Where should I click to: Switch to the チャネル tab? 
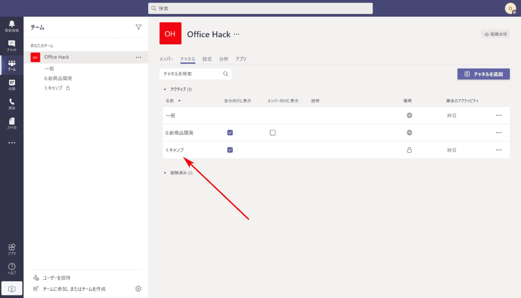coord(188,59)
